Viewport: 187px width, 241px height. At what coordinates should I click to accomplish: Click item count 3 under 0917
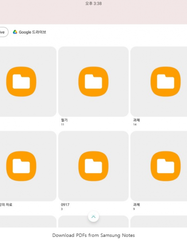click(62, 209)
